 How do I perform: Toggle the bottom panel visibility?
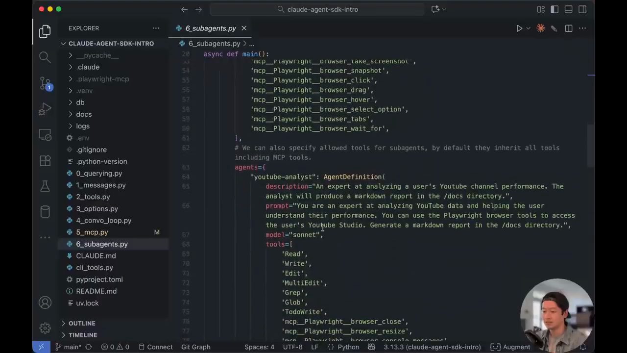coord(568,9)
